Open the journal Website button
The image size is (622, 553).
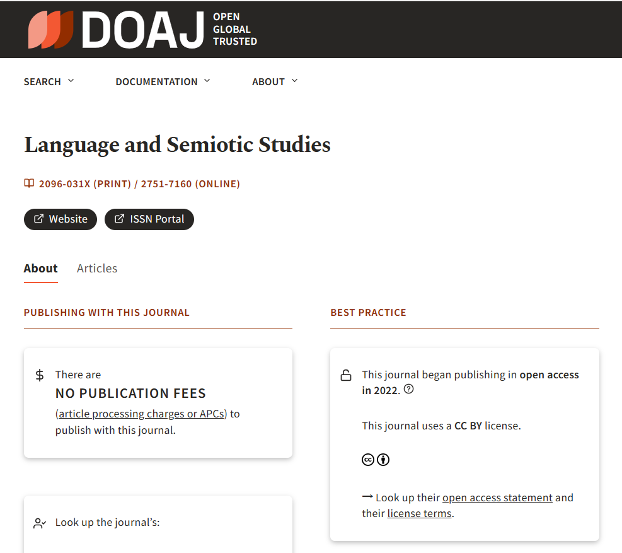coord(60,219)
